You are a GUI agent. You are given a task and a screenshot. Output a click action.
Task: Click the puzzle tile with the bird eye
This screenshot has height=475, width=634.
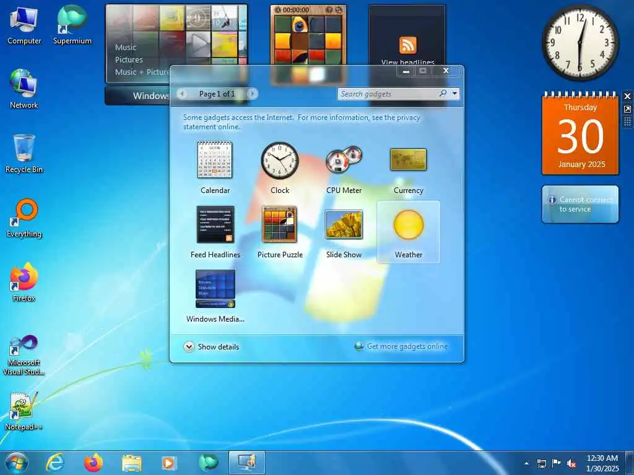coord(299,25)
